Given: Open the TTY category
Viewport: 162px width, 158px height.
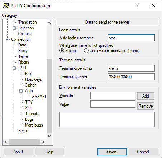Looking at the screenshot, I should pos(29,102).
